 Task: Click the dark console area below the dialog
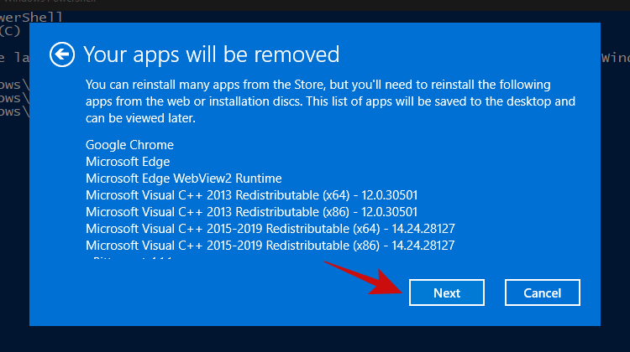[315, 339]
